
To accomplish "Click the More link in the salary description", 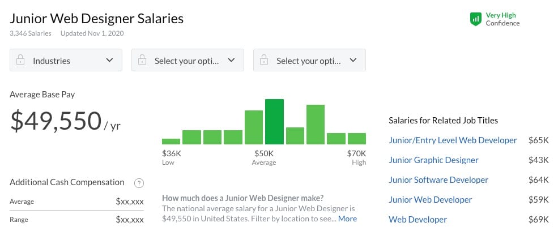I will point(347,219).
